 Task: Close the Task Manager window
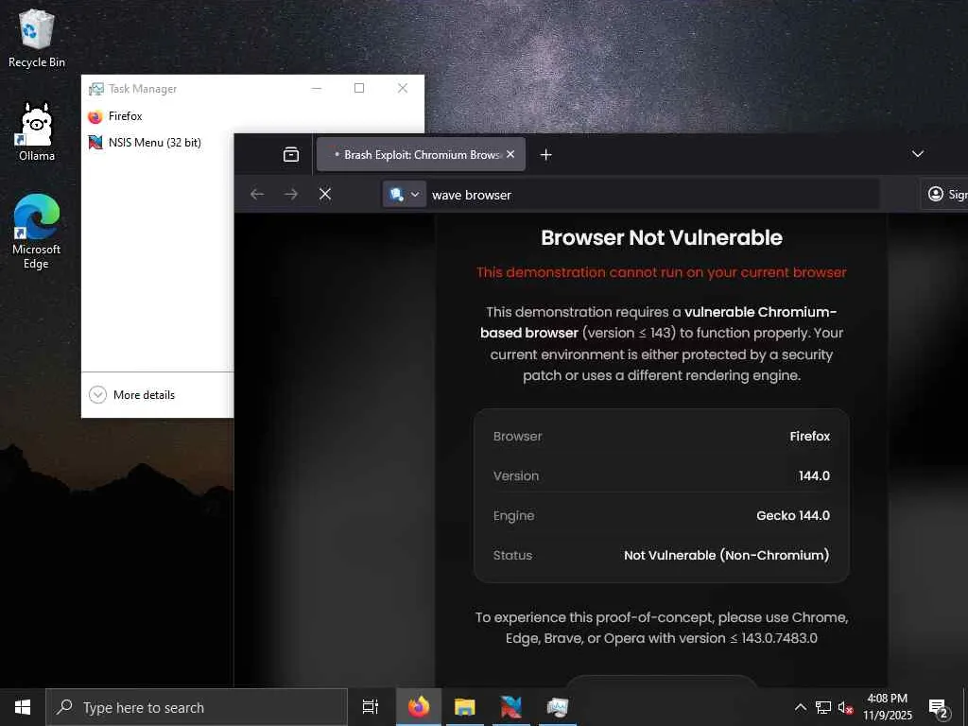point(403,88)
